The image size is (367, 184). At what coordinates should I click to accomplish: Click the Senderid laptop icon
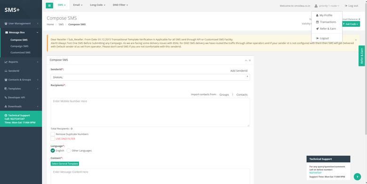[x=6, y=71]
